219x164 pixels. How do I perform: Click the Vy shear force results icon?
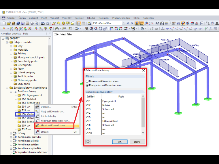[x=172, y=29]
